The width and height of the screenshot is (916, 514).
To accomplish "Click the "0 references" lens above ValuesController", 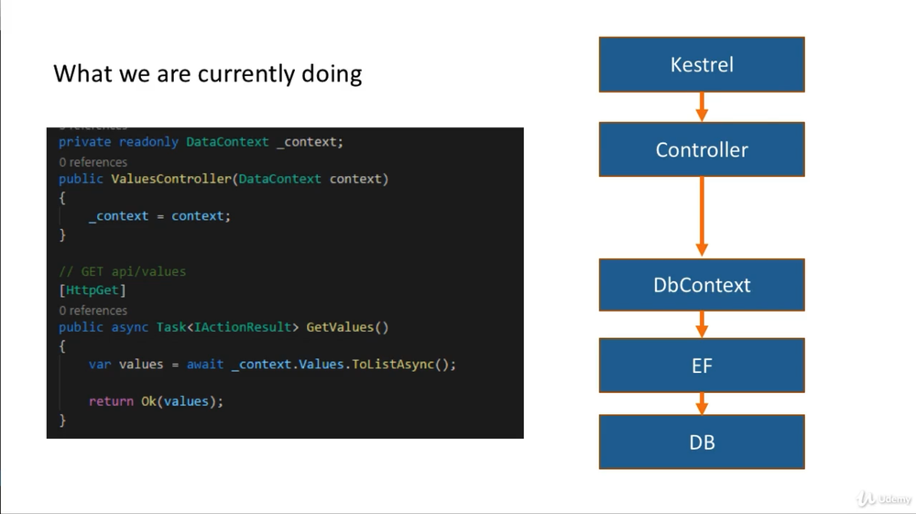I will (93, 162).
